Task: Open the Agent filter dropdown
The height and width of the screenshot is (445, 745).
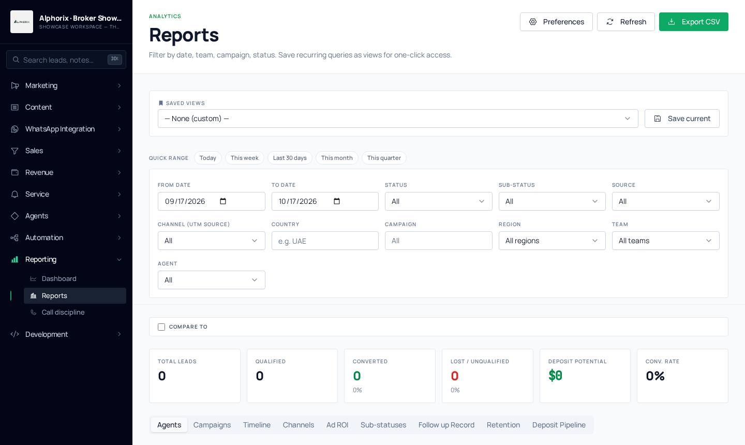Action: [x=212, y=280]
